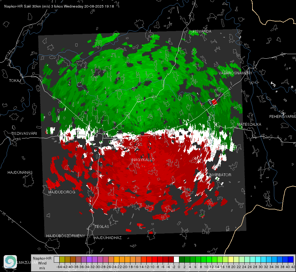Pick the yellow swatch between 18 and 20
Screen dimensions: 296x272
pos(231,259)
